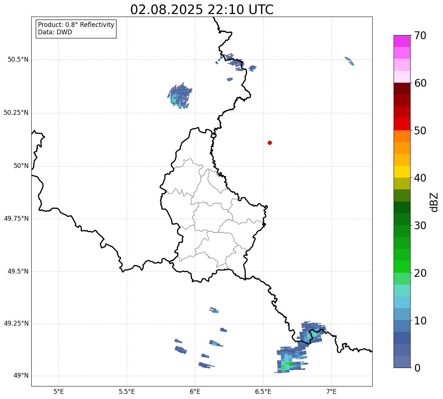Click the colorbar value 60

[420, 83]
